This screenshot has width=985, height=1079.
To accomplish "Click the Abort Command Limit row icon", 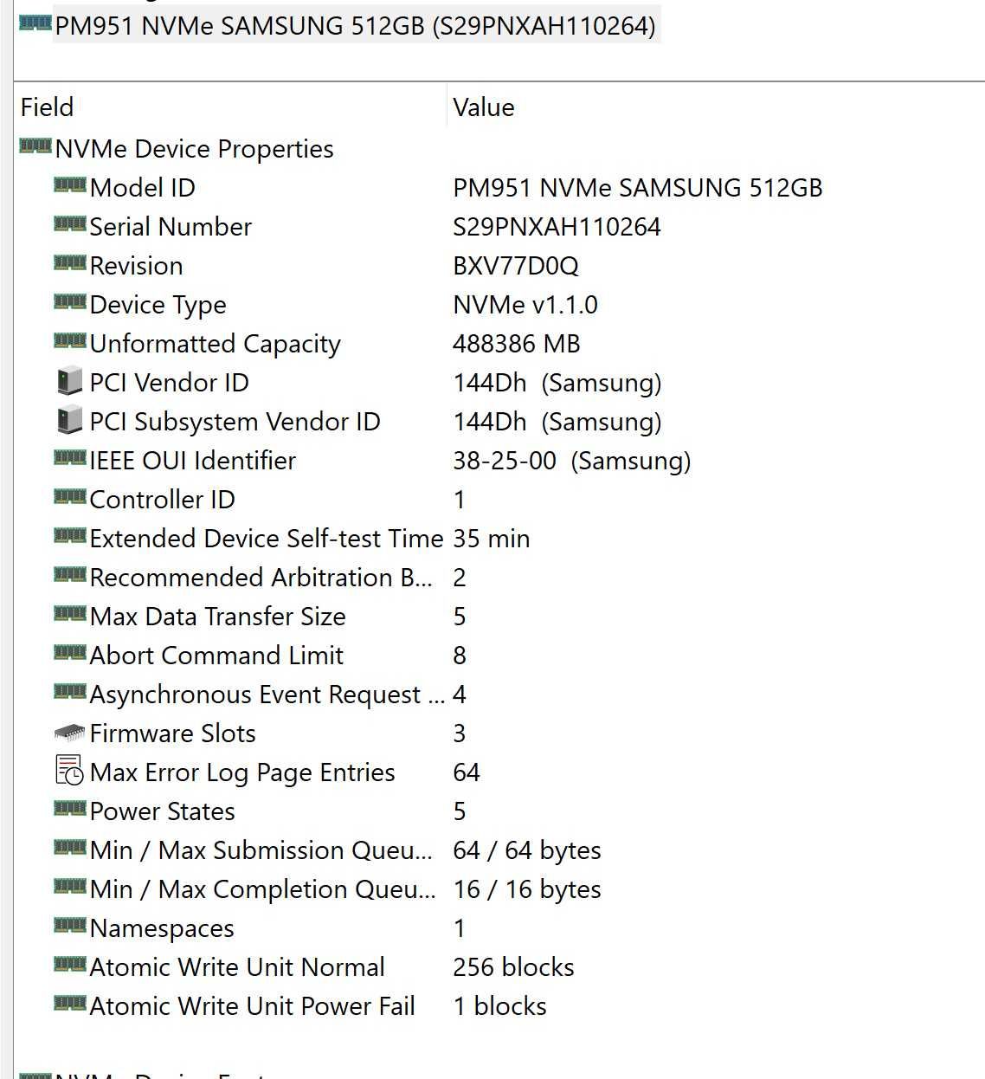I will (70, 653).
